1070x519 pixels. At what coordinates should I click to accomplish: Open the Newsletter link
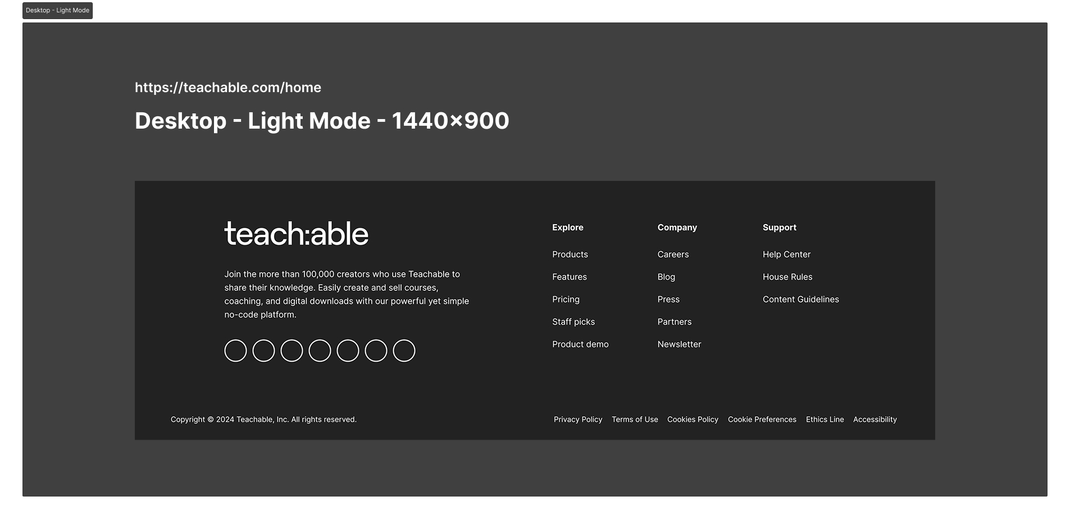pyautogui.click(x=679, y=344)
